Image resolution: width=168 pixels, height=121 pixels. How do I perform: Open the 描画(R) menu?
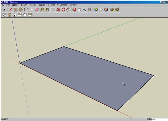point(42,5)
